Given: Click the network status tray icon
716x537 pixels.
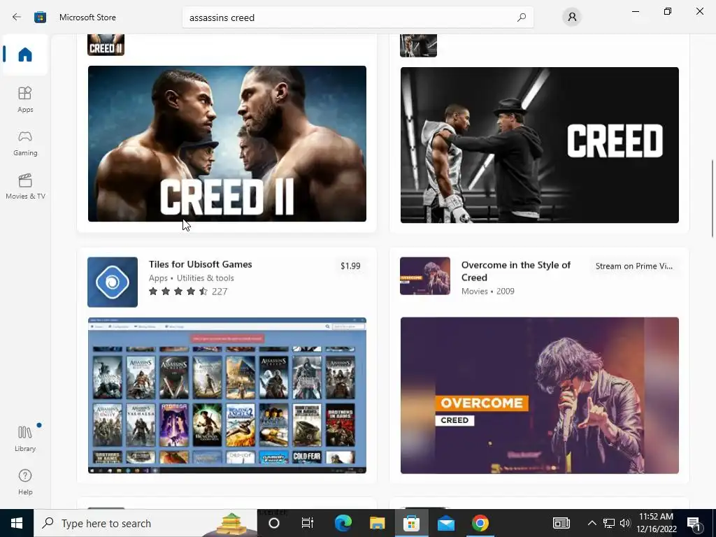Looking at the screenshot, I should click(609, 523).
